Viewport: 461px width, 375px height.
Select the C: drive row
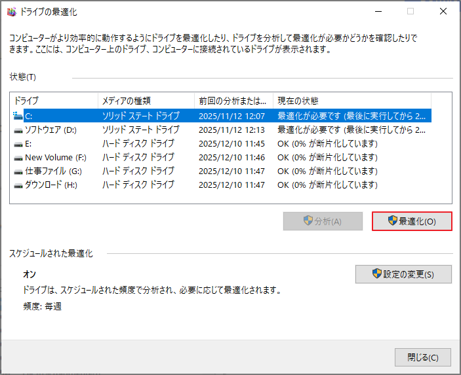[x=222, y=116]
